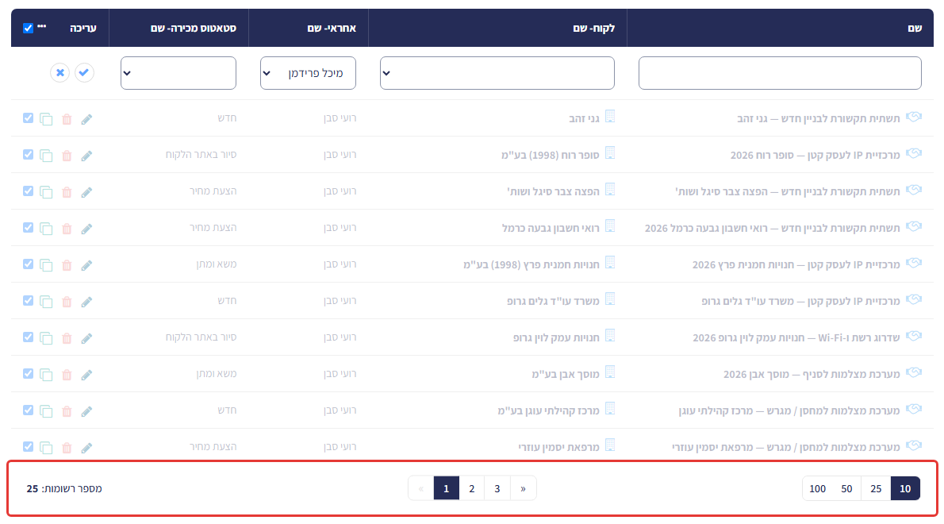Sort by the סטאטוס מכירה- שם column header
Screen dimensions: 944x524
click(194, 29)
